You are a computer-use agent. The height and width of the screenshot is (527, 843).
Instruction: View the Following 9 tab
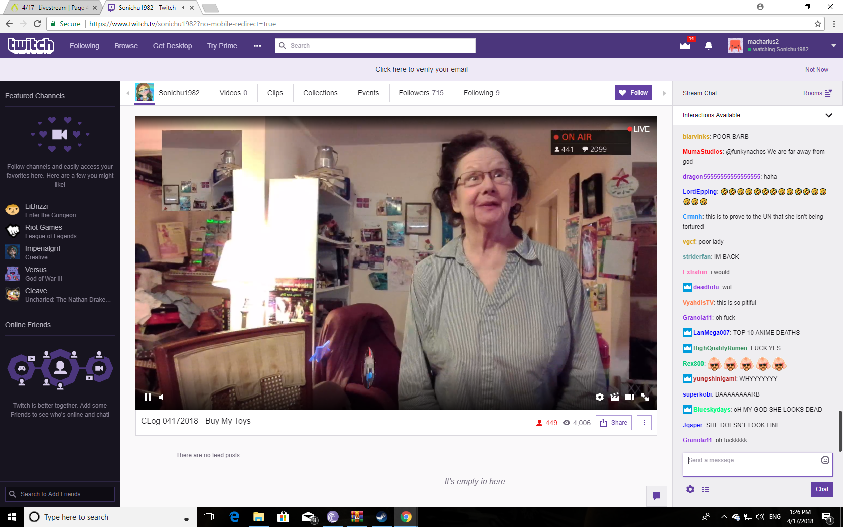[482, 93]
